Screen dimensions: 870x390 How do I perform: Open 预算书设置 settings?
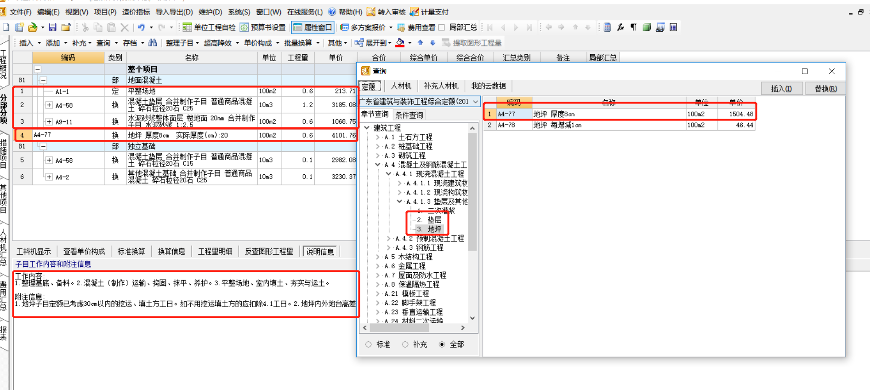coord(263,28)
